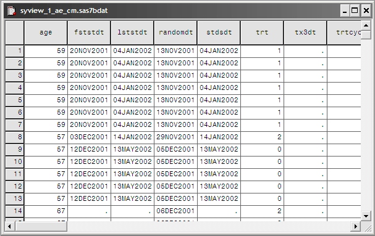The height and width of the screenshot is (236, 375).
Task: Click randomdt 05DEC2001 in row 12
Action: pyautogui.click(x=175, y=187)
